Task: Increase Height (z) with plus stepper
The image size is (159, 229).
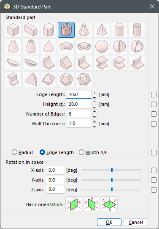Action: pyautogui.click(x=94, y=102)
